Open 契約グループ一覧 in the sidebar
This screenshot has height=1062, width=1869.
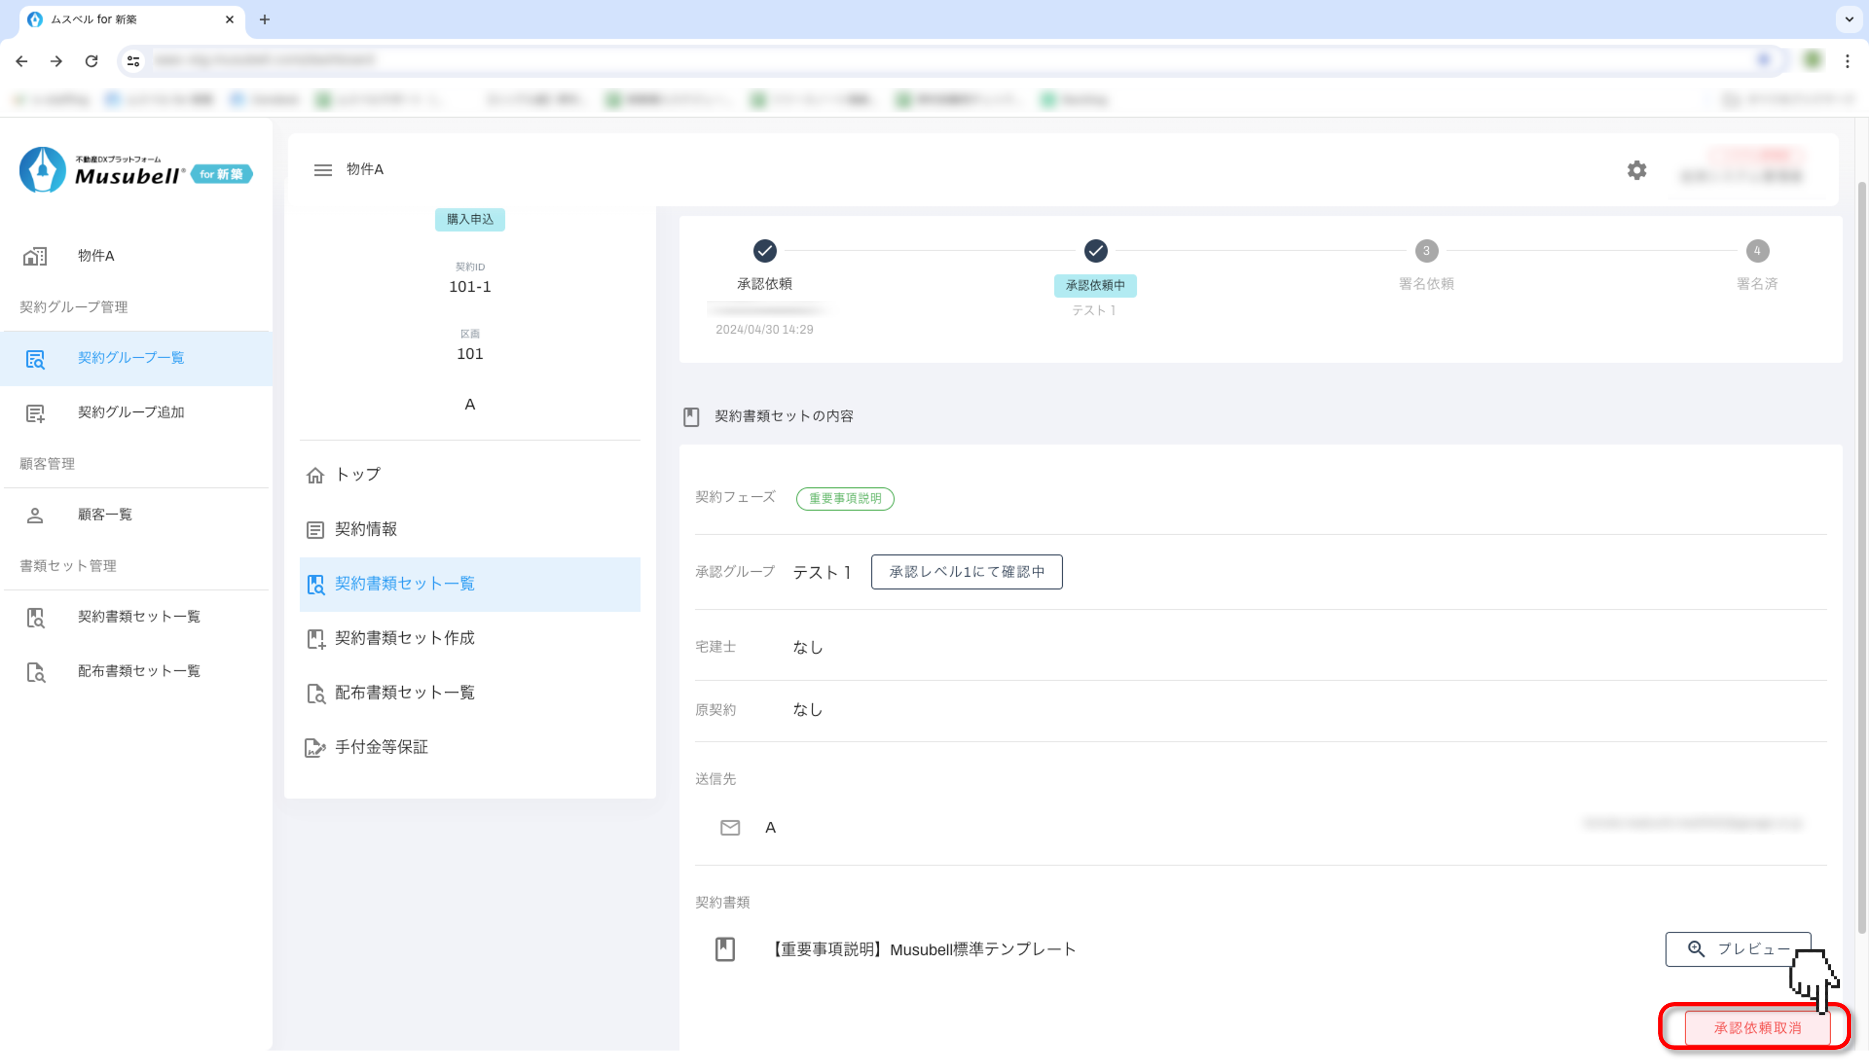click(131, 358)
